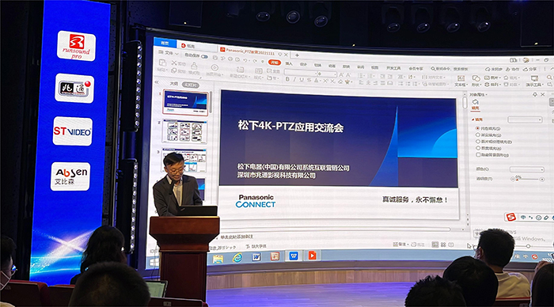This screenshot has height=307, width=554.
Task: Click the play slideshow from start icon
Action: 214,67
